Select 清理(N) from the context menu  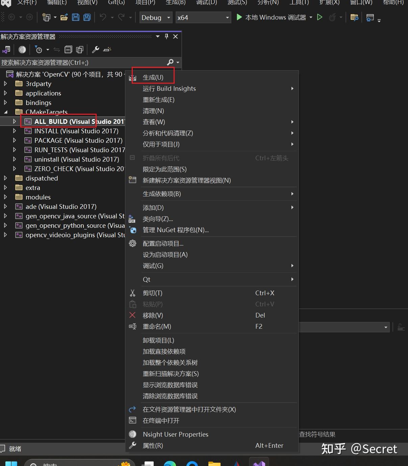154,111
